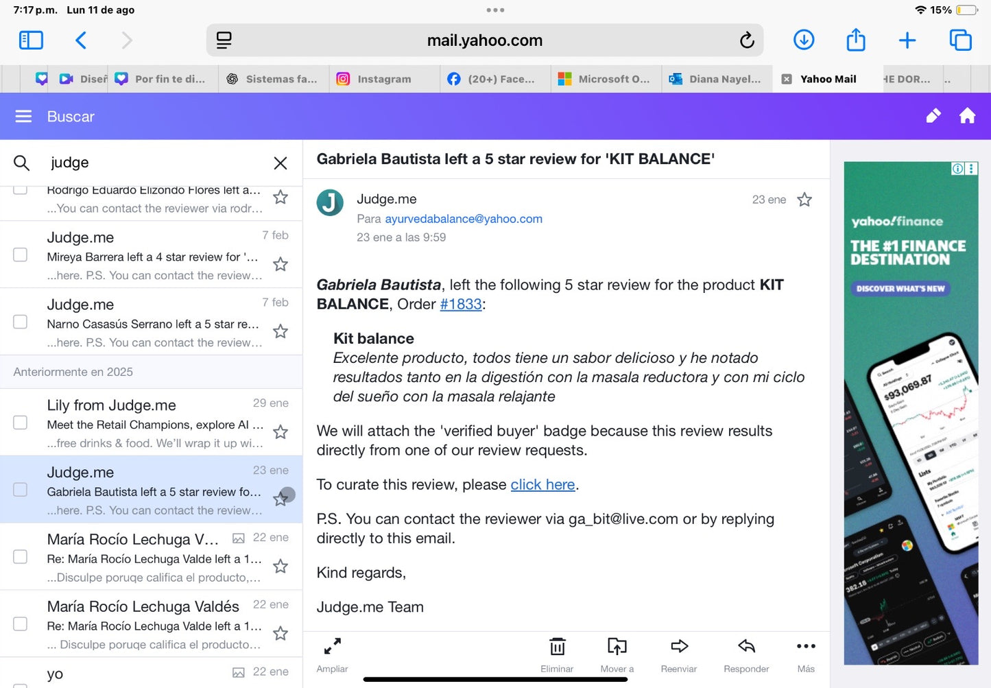Viewport: 991px width, 688px height.
Task: Click Judge.me sender avatar J
Action: 330,203
